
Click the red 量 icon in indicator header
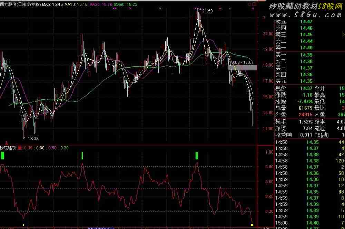click(x=20, y=148)
